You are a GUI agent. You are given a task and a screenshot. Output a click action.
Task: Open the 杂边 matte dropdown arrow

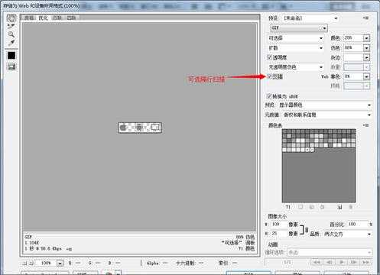coord(366,57)
